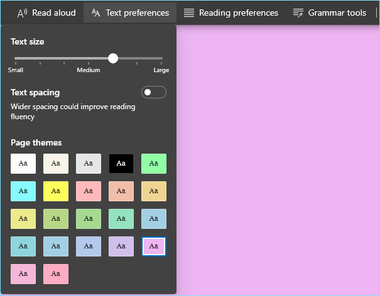Click the Text preferences AA icon
This screenshot has width=380, height=296.
pyautogui.click(x=95, y=13)
